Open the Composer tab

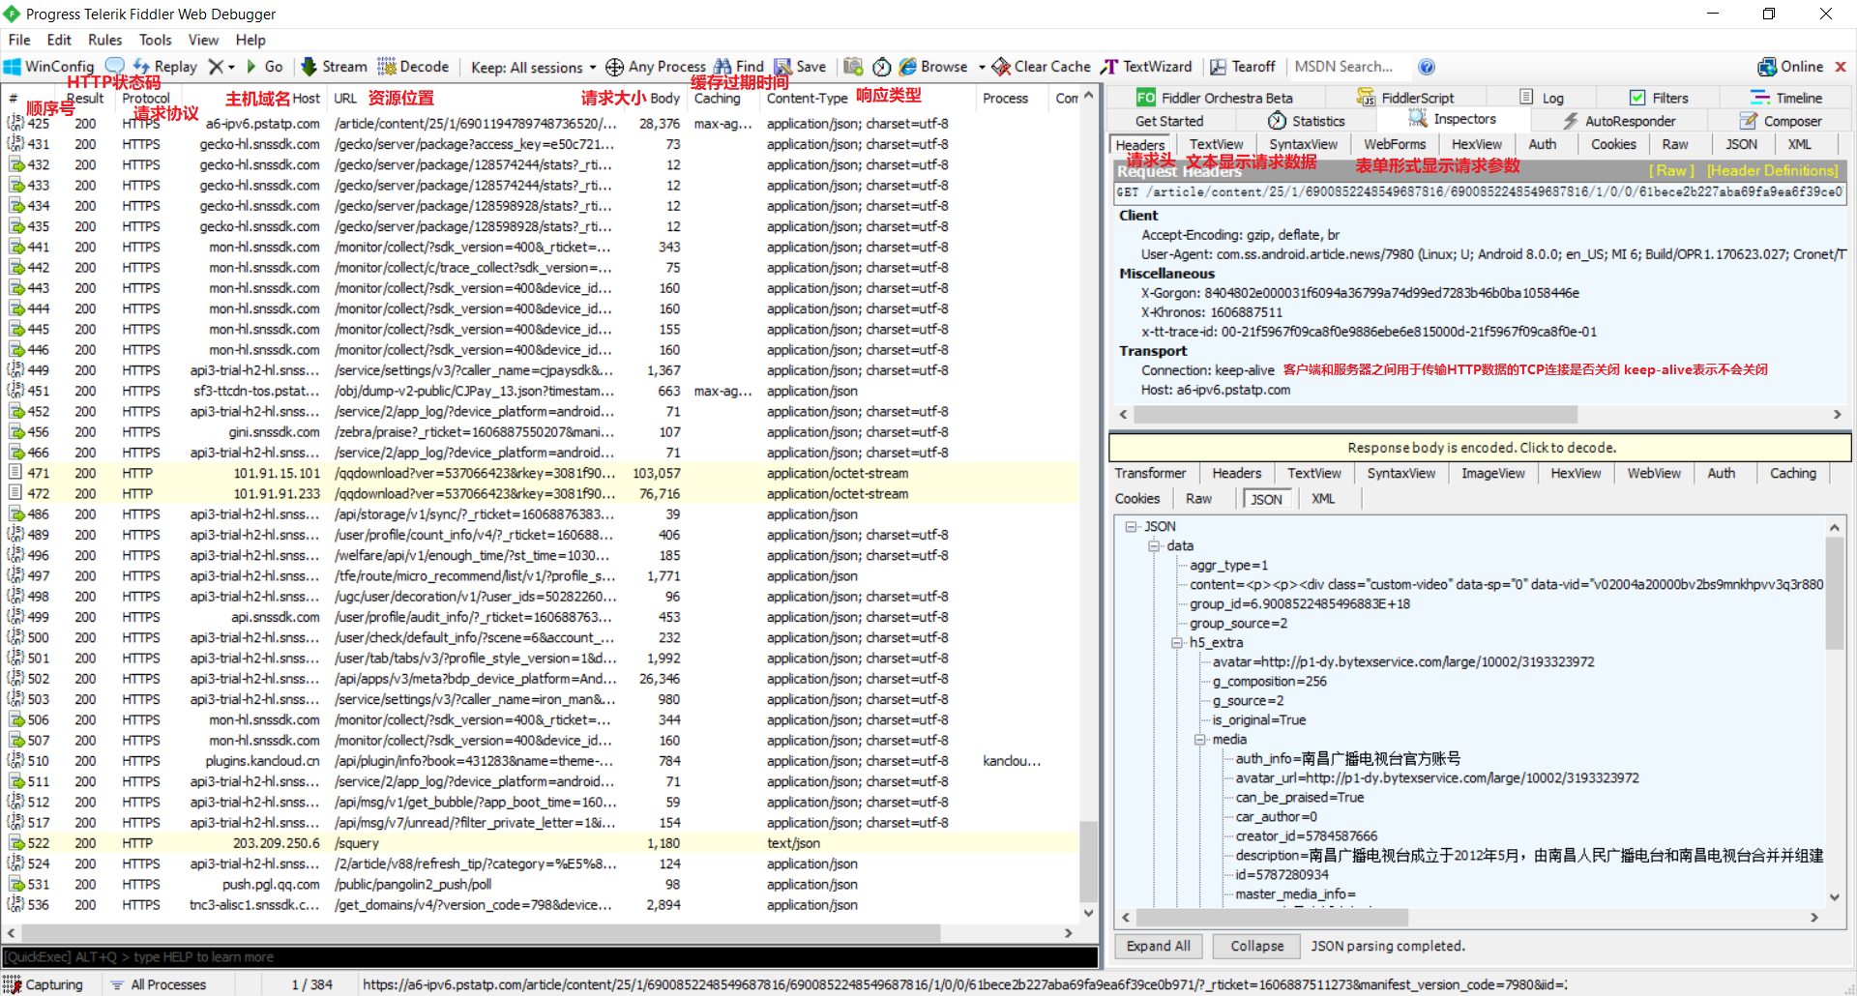[x=1781, y=121]
